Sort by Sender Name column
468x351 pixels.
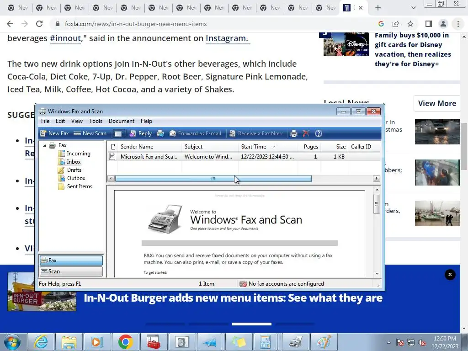coord(149,147)
